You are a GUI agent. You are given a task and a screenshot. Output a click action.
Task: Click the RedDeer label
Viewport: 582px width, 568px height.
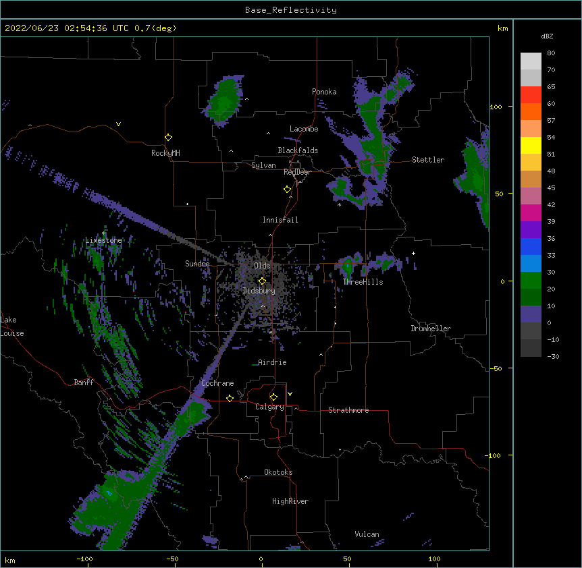tap(297, 172)
